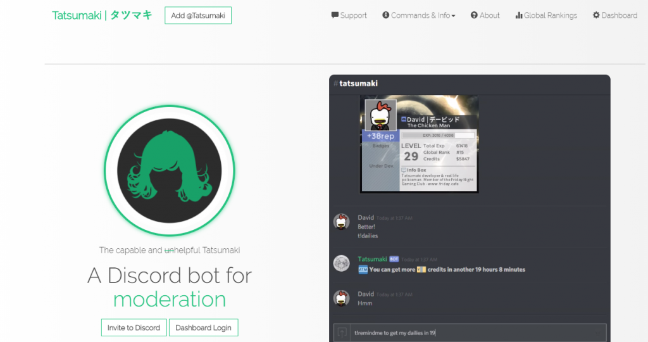Click the LEVEL 29 text on the card
This screenshot has height=342, width=648.
tap(411, 152)
